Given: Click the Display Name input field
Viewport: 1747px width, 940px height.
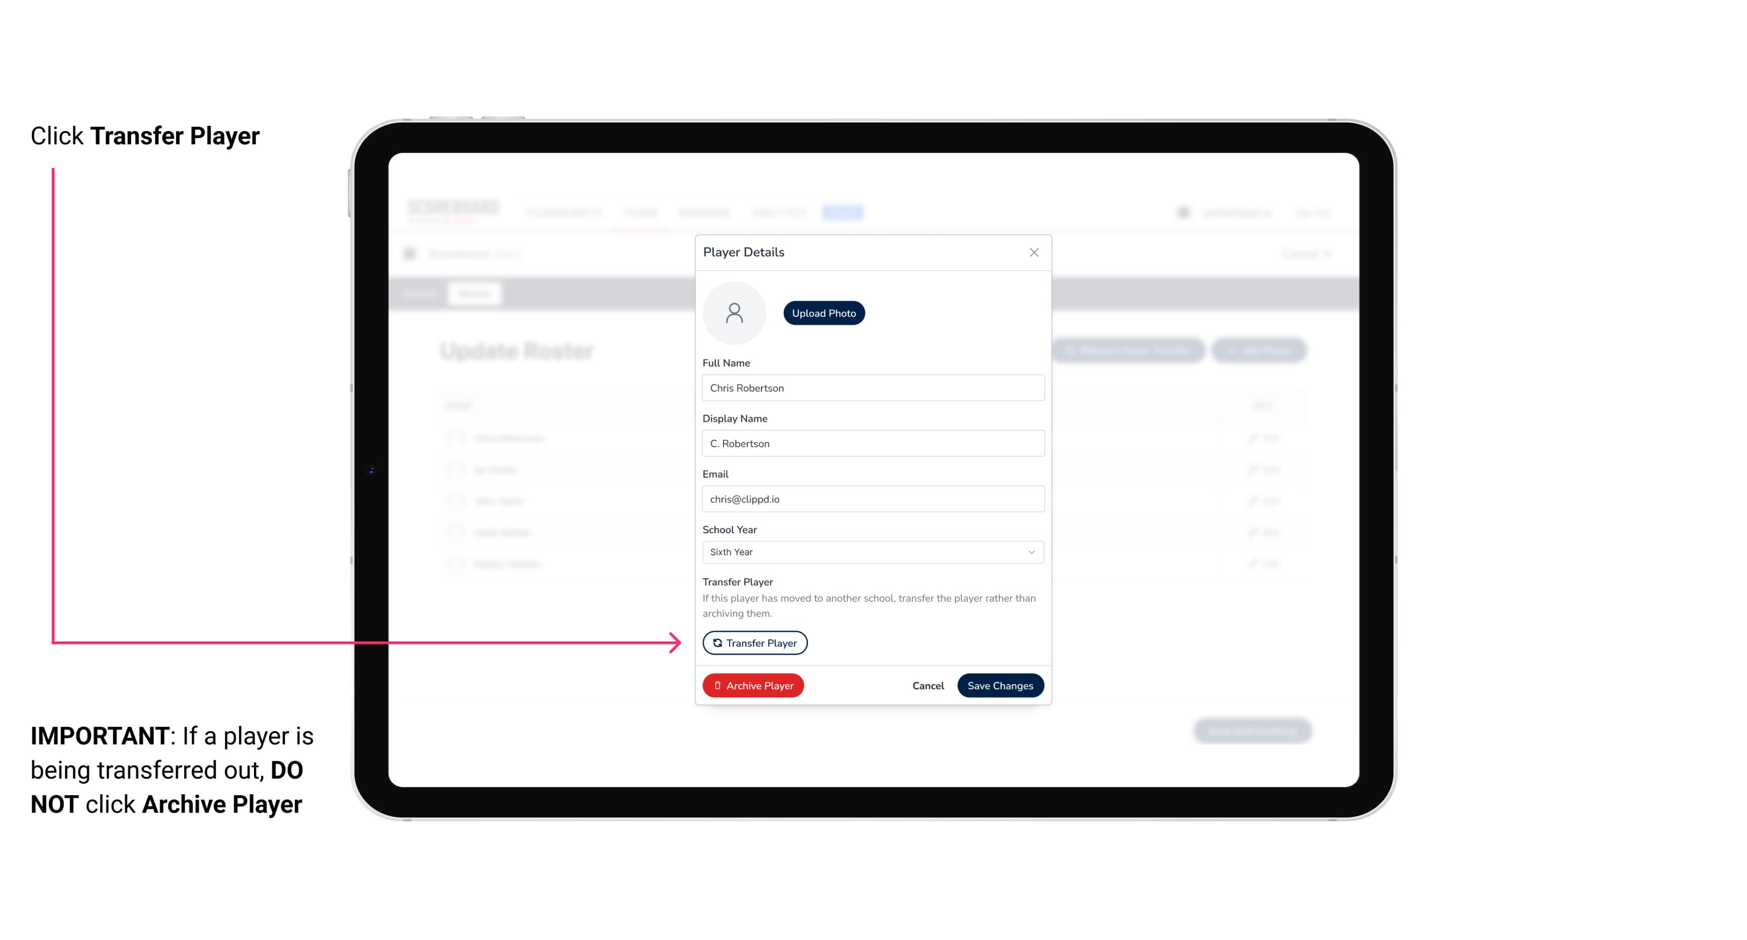Looking at the screenshot, I should (x=872, y=443).
